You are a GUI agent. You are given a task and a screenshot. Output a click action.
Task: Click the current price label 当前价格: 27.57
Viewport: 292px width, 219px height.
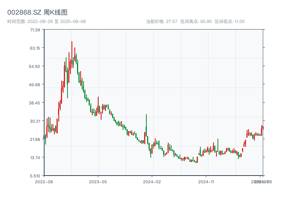click(161, 22)
